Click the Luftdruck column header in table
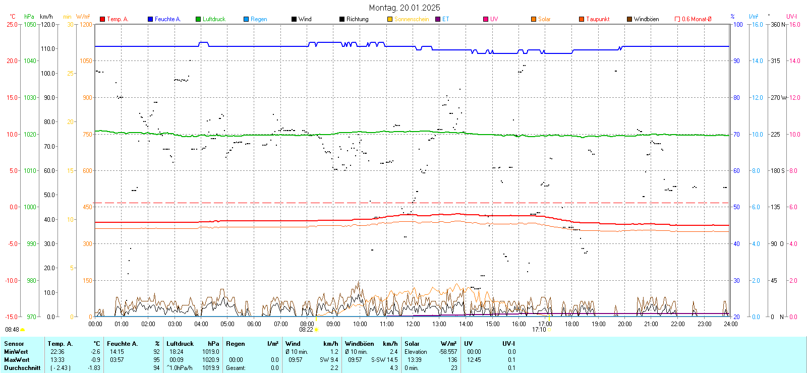Viewport: 807px width, 373px height. 180,344
